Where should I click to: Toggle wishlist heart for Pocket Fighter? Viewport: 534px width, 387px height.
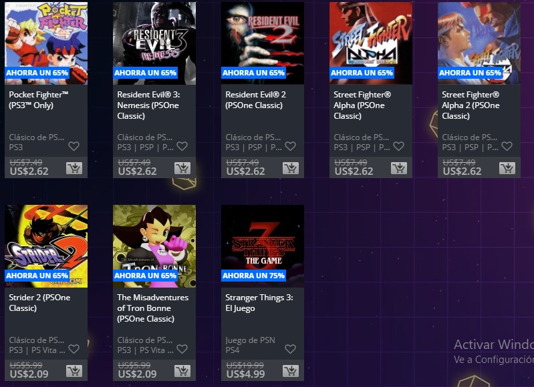[x=74, y=146]
